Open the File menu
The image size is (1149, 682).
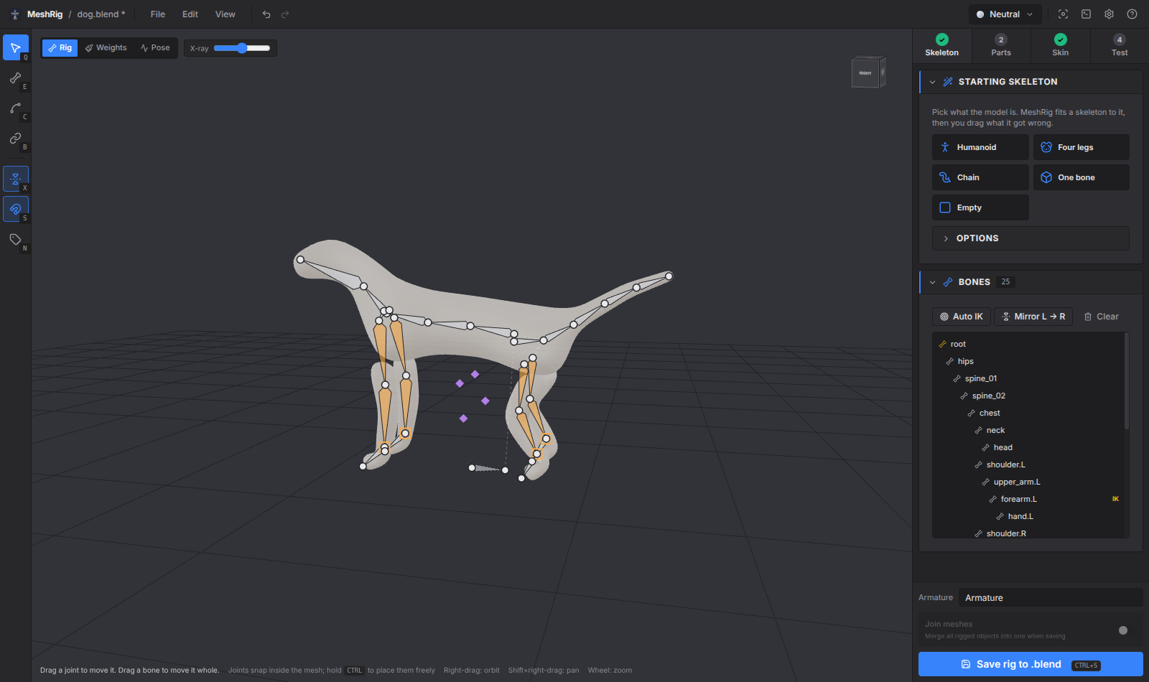click(158, 14)
